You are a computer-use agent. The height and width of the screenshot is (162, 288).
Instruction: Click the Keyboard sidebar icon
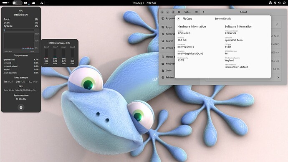pyautogui.click(x=163, y=63)
